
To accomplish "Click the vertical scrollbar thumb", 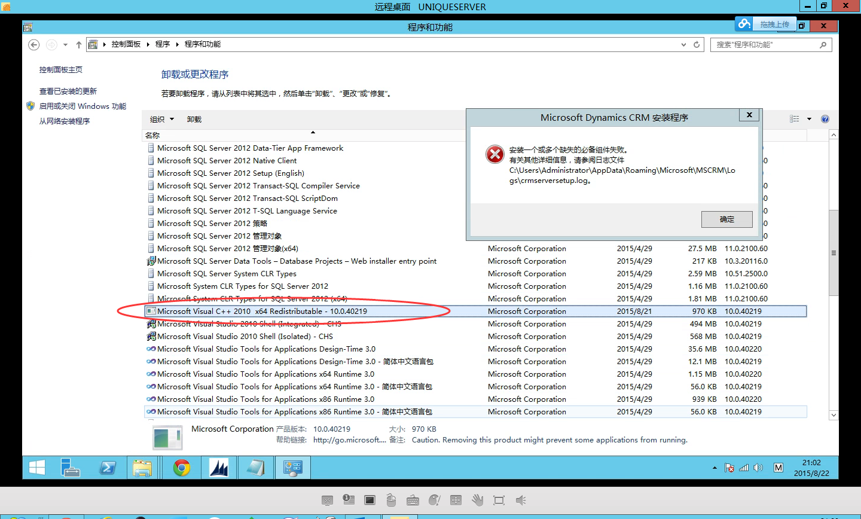I will pyautogui.click(x=833, y=252).
